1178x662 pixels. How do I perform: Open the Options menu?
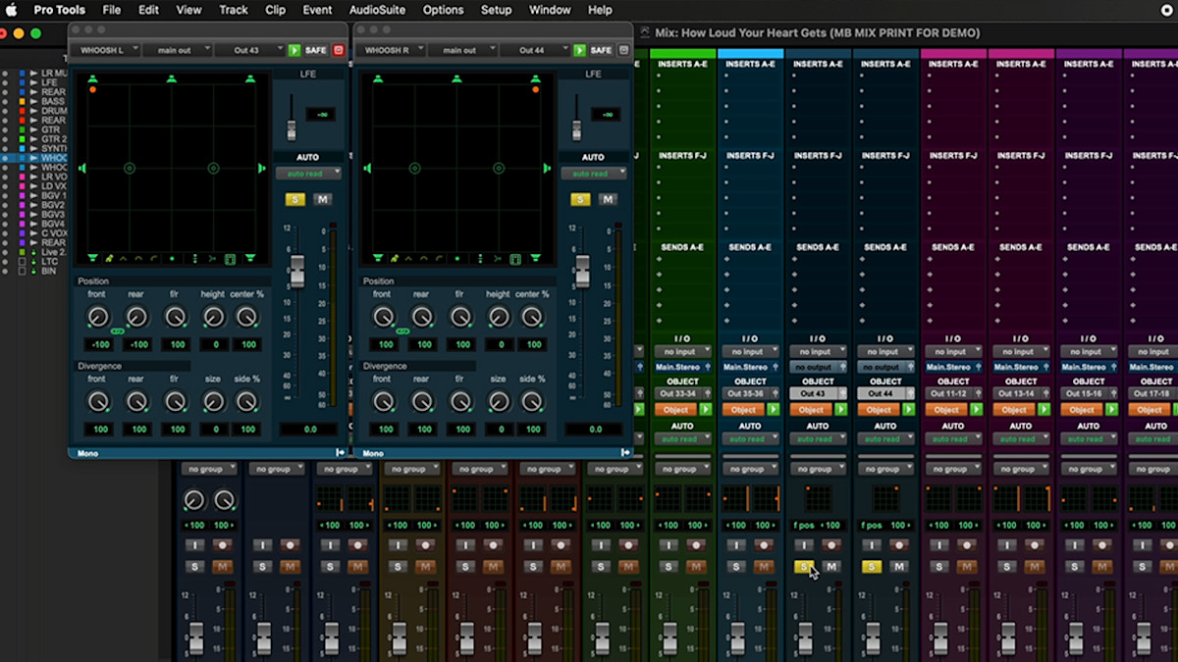tap(443, 10)
